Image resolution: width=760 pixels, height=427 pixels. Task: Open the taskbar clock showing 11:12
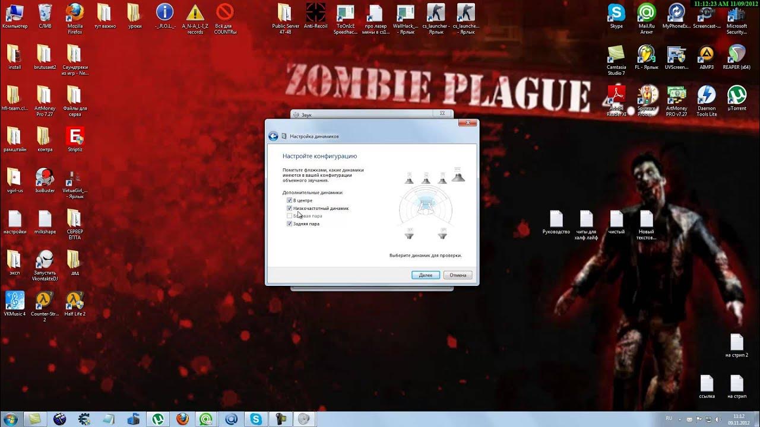(739, 419)
